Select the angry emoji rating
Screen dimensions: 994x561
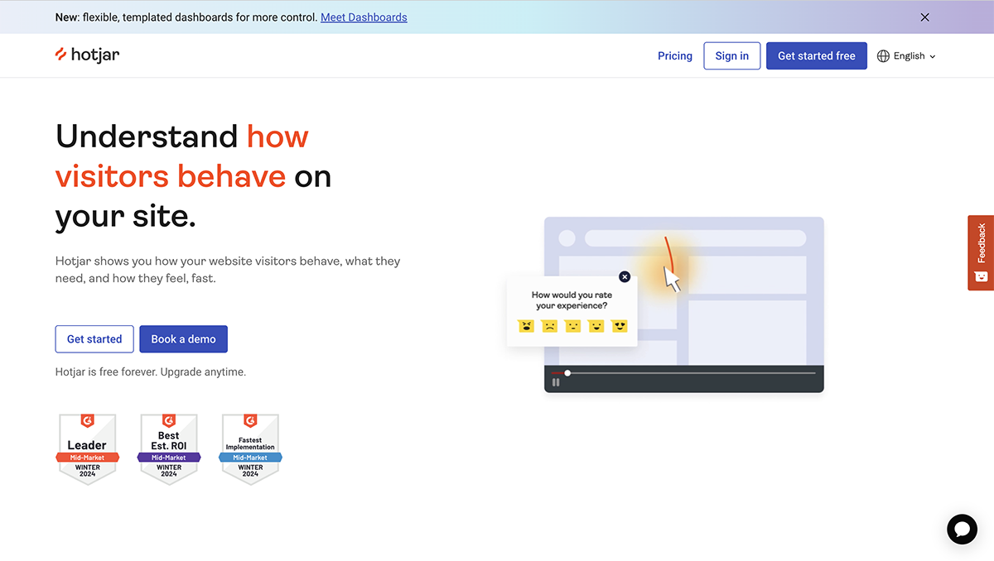(526, 326)
